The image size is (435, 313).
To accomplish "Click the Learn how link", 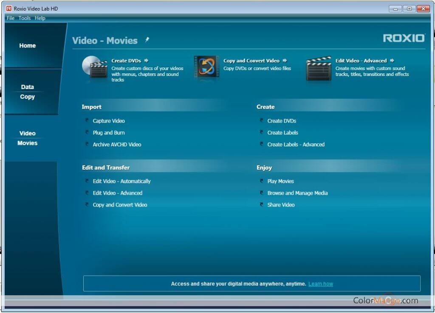I will point(320,284).
